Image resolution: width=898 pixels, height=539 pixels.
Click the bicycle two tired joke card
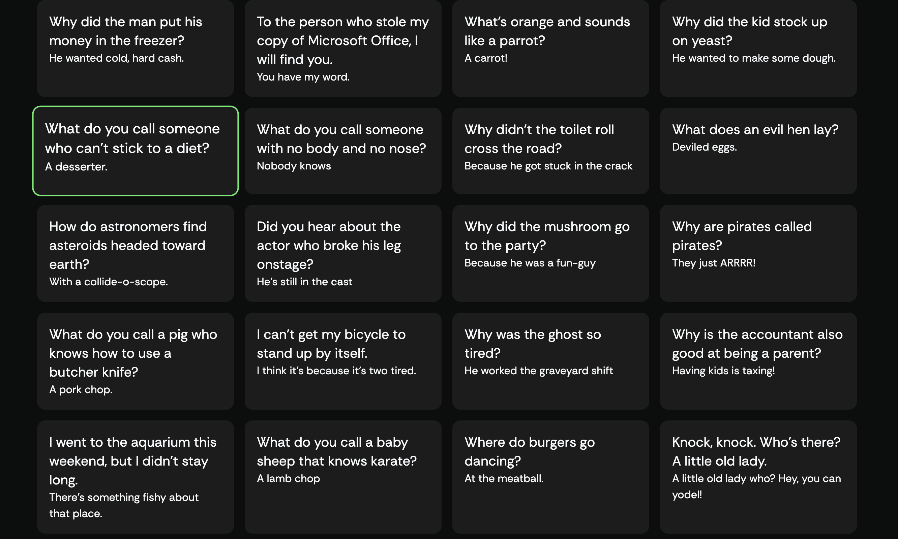click(x=343, y=361)
